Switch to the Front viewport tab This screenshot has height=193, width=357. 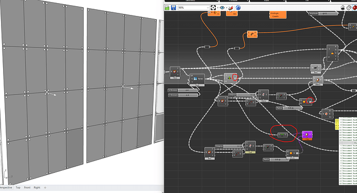click(27, 187)
